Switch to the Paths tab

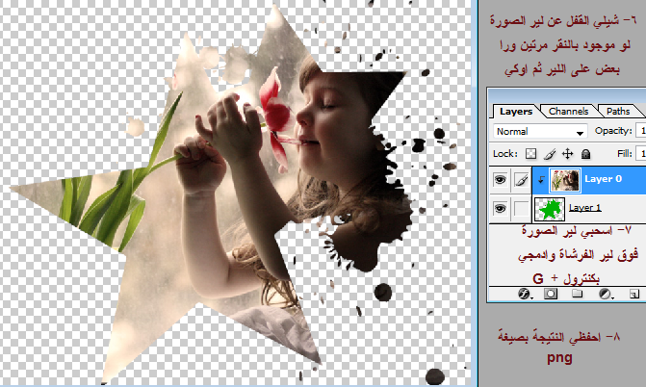click(619, 111)
